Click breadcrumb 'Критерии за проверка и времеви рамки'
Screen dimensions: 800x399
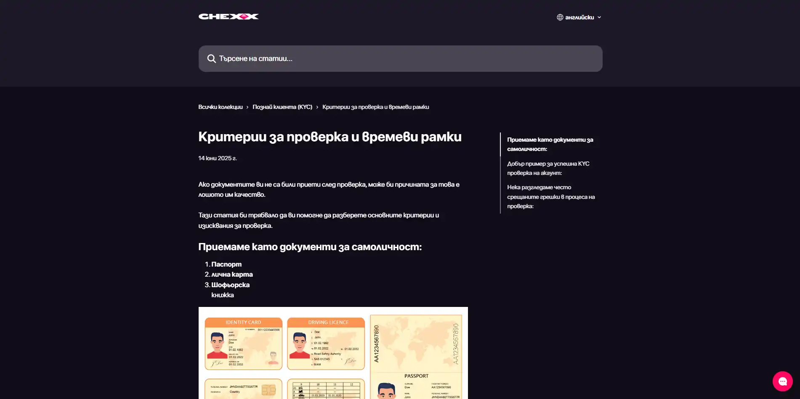[376, 107]
